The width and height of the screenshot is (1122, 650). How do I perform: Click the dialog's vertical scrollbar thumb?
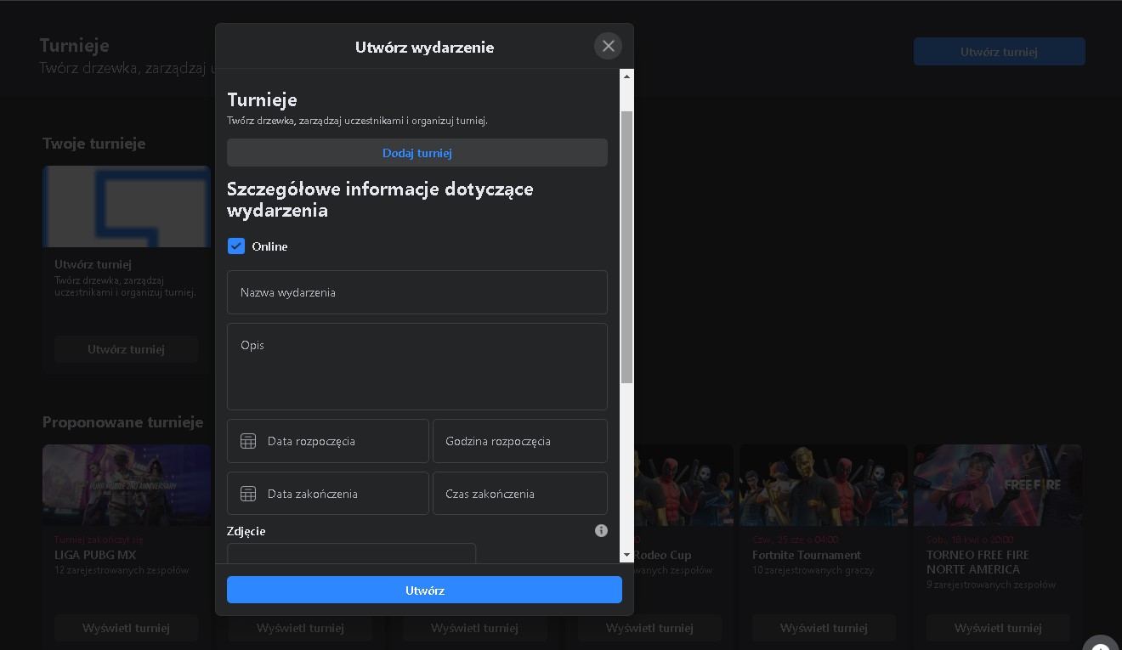tap(627, 246)
